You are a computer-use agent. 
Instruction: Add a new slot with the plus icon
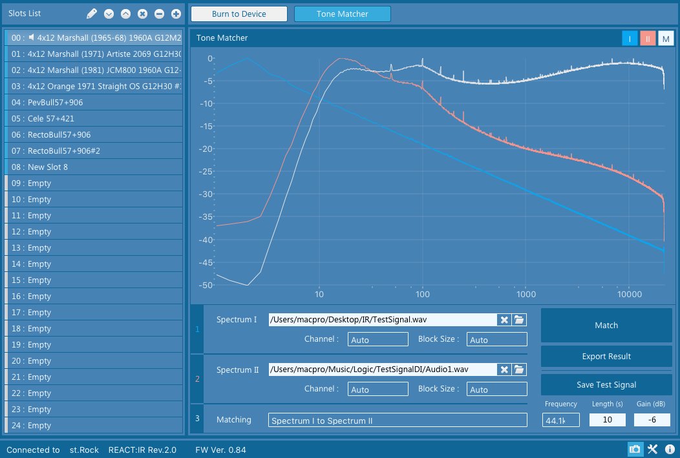pyautogui.click(x=176, y=14)
